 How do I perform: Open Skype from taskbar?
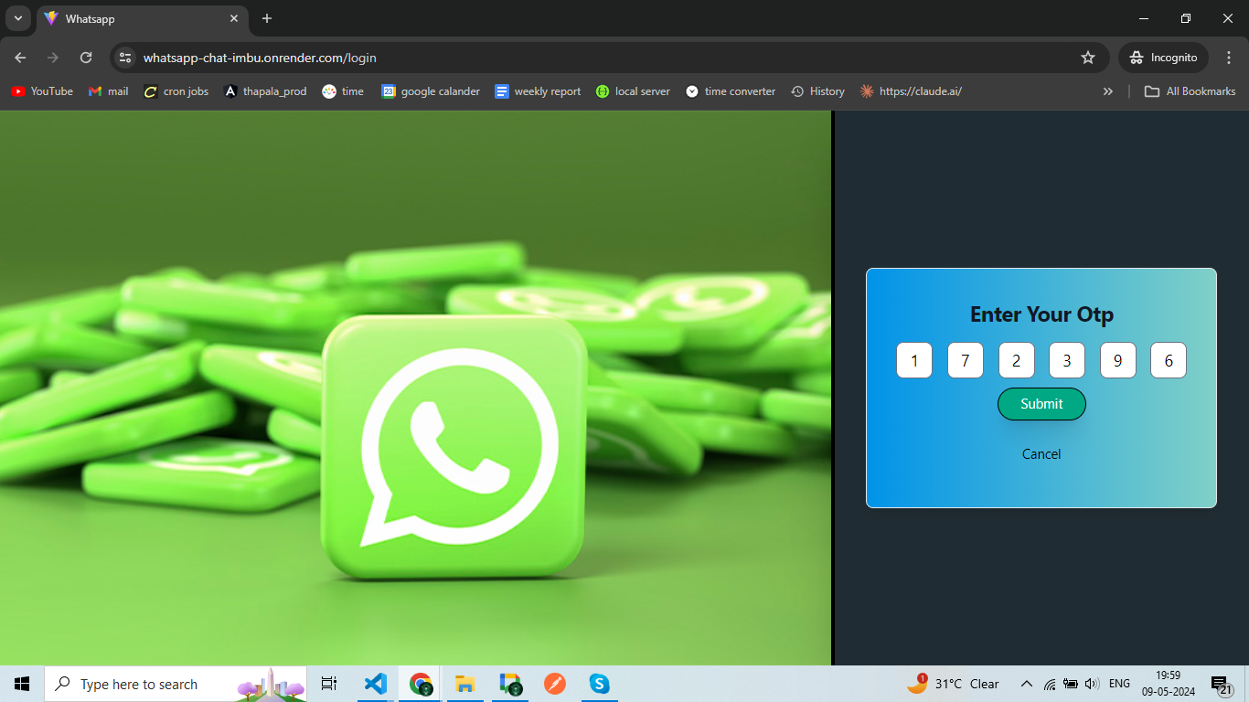tap(599, 684)
